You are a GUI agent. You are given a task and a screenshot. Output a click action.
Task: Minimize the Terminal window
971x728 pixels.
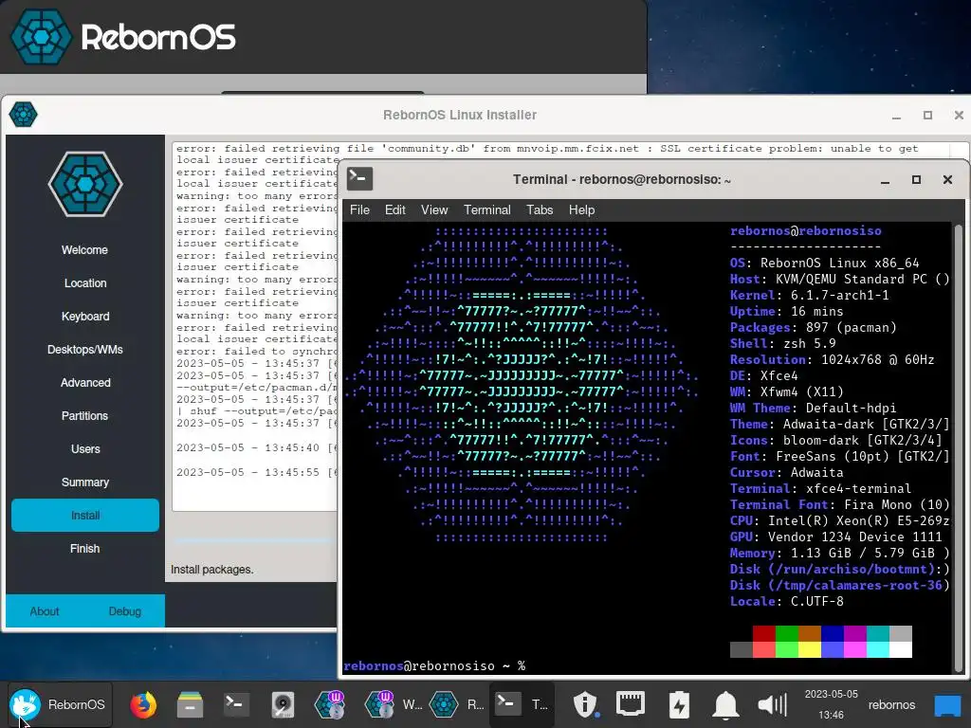[885, 179]
